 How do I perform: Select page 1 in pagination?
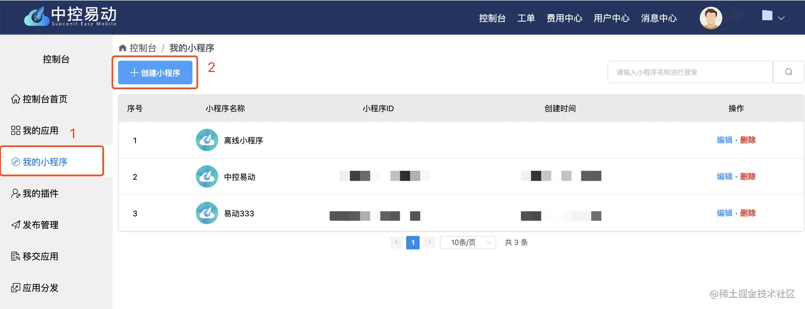(413, 243)
